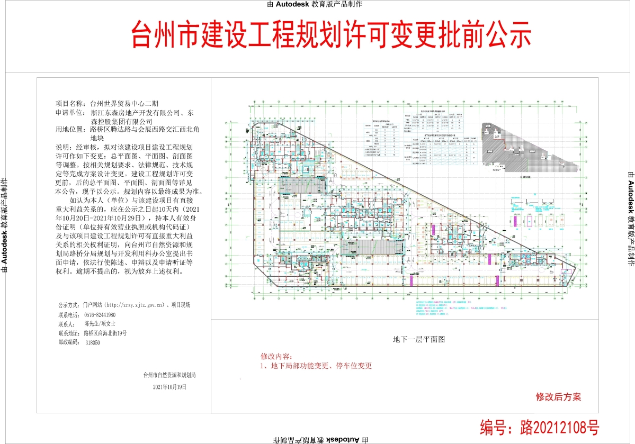Click the paragraph line starting 如认为本人（单位）
This screenshot has width=635, height=444.
(x=131, y=201)
